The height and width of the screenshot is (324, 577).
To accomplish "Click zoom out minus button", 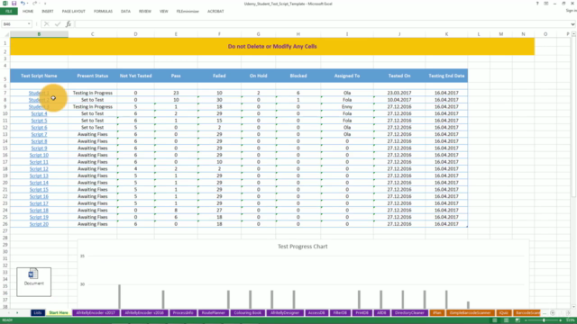I will click(527, 320).
